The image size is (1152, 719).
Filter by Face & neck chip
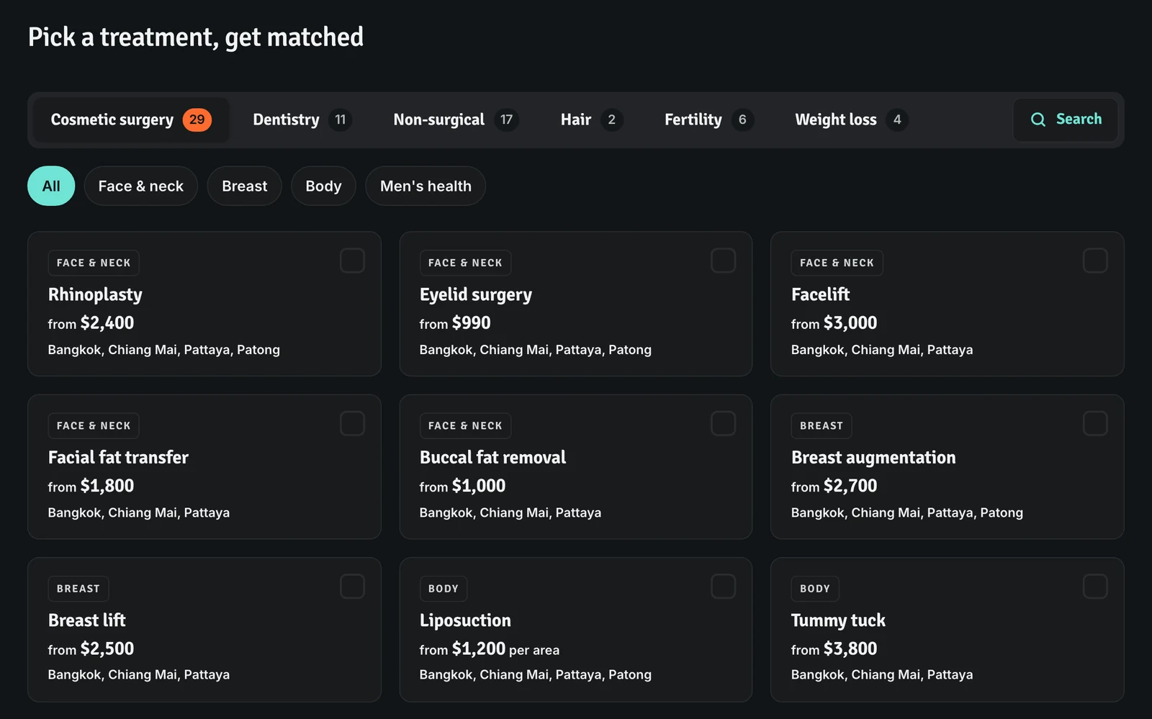tap(141, 186)
